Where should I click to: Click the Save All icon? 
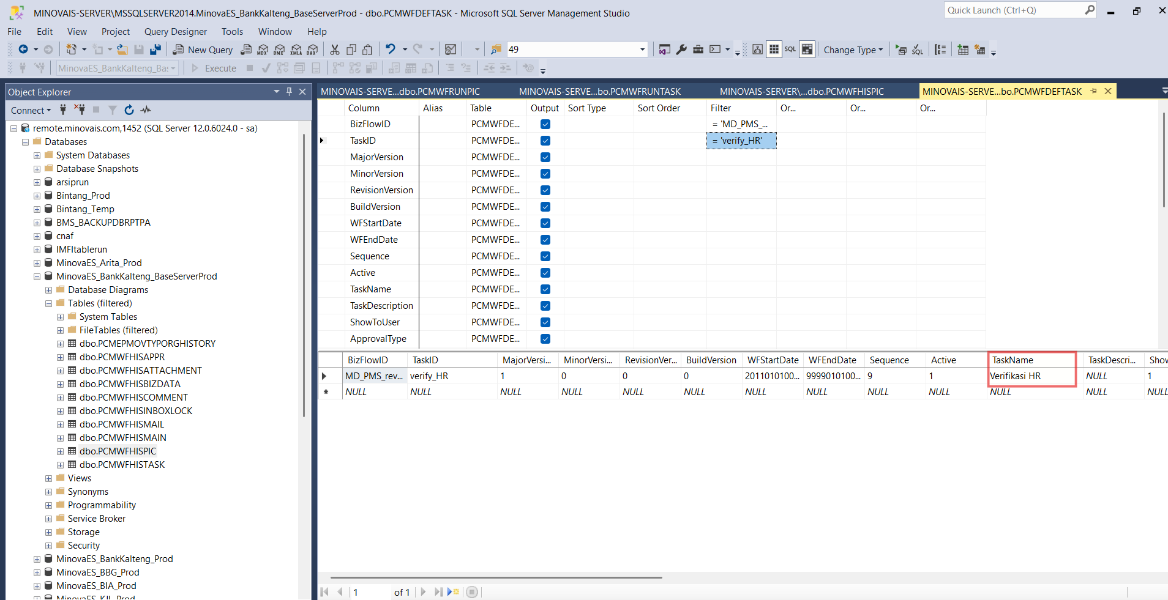155,50
